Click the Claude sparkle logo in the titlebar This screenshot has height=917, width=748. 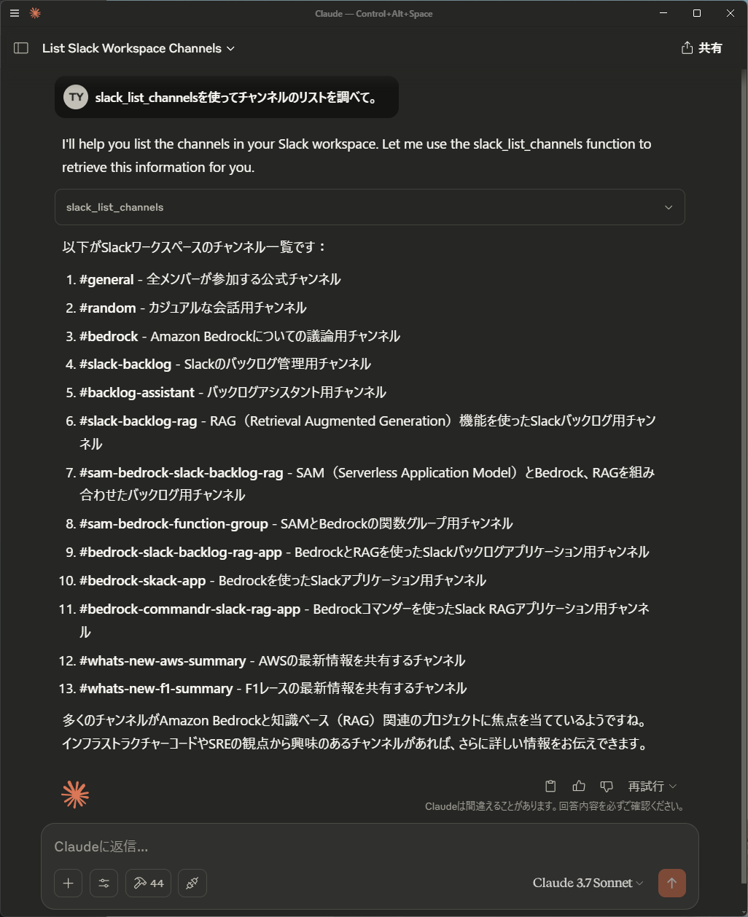[x=34, y=13]
